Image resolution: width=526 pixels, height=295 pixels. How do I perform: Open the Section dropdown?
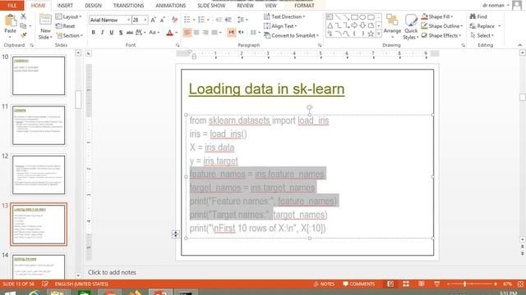pyautogui.click(x=69, y=35)
